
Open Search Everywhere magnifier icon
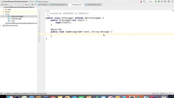(x=172, y=1)
